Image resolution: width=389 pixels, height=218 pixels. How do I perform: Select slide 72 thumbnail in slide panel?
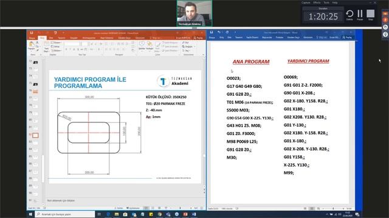point(35,62)
